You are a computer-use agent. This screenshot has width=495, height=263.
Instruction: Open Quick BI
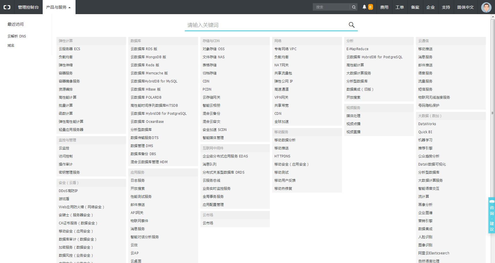click(x=425, y=132)
